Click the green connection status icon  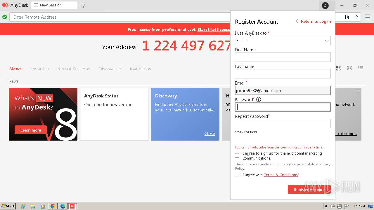(x=5, y=17)
